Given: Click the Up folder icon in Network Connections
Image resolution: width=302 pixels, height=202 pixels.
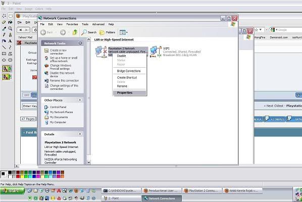Looking at the screenshot, I should coord(75,32).
